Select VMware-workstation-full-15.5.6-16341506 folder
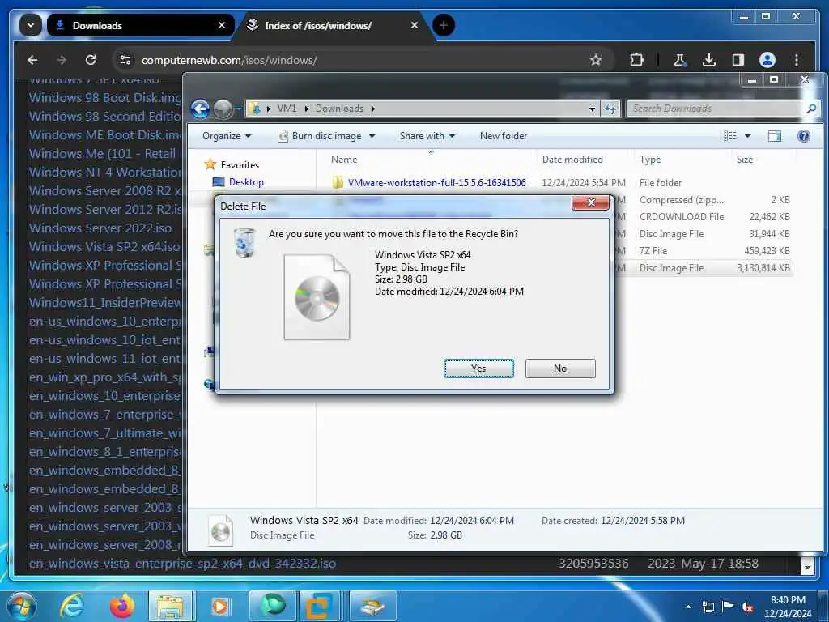Screen dimensions: 829x622 pos(436,182)
